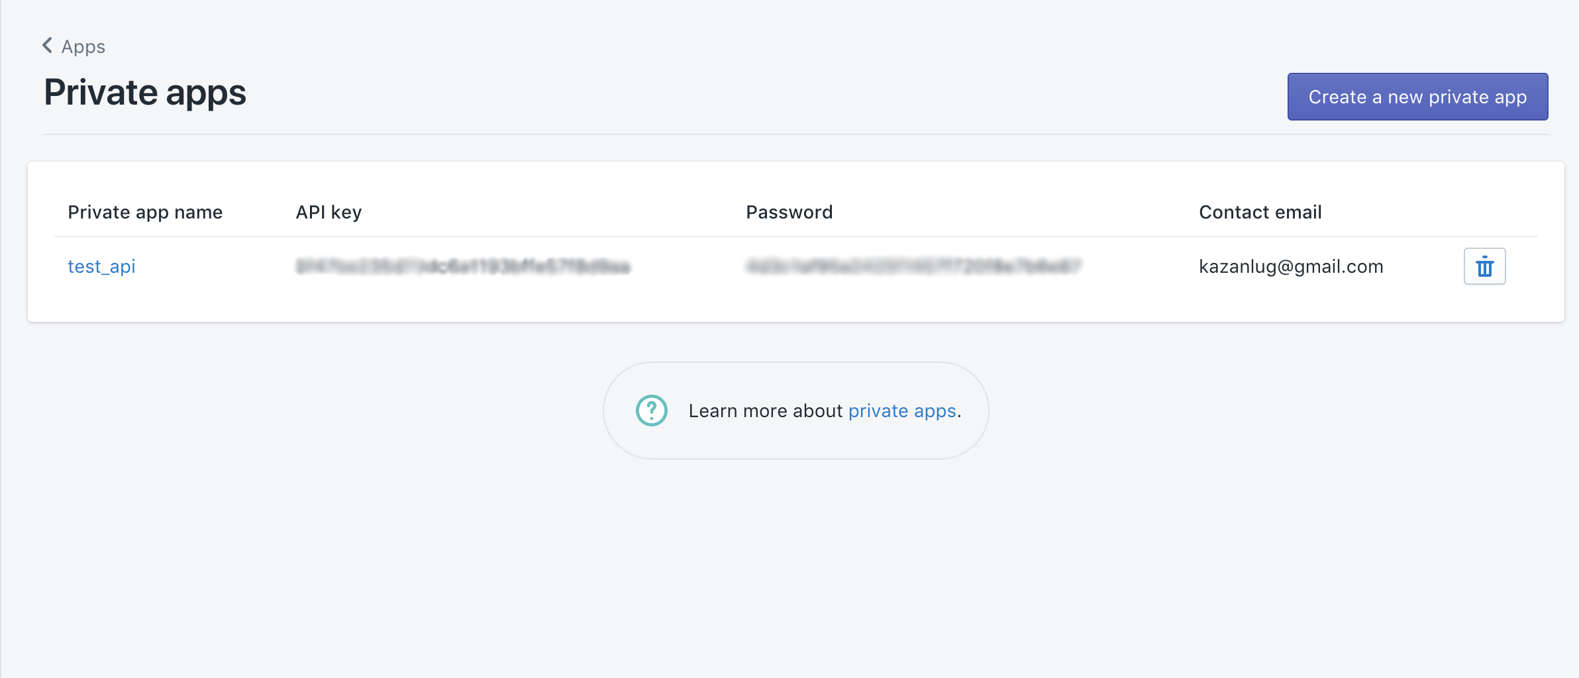The width and height of the screenshot is (1579, 678).
Task: Open the private apps help link
Action: [x=902, y=411]
